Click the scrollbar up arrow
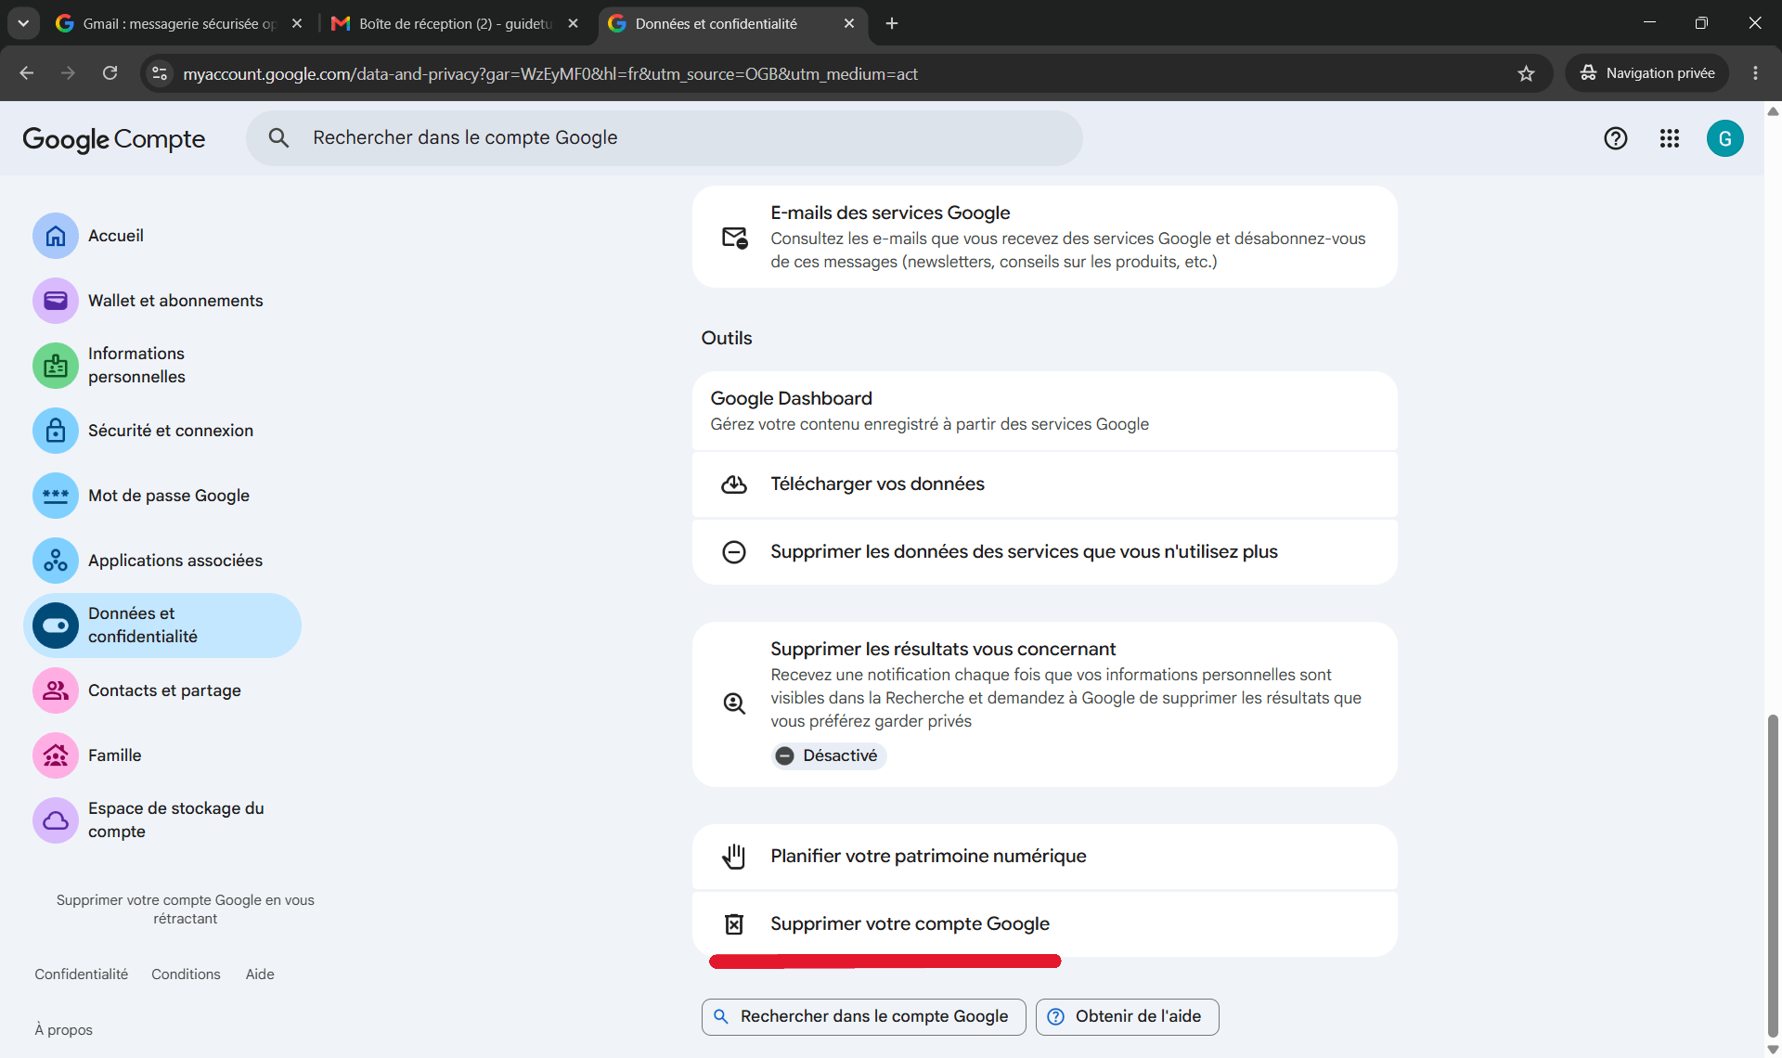Viewport: 1782px width, 1058px height. tap(1773, 111)
